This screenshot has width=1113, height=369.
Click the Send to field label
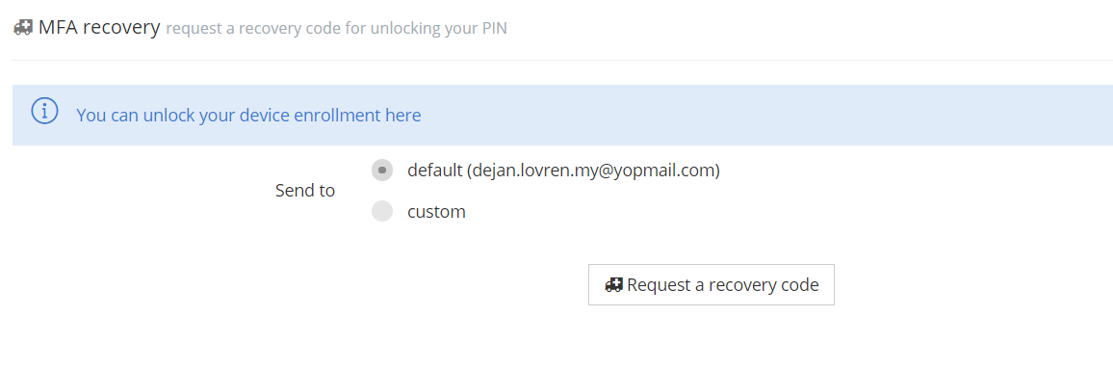pyautogui.click(x=305, y=190)
